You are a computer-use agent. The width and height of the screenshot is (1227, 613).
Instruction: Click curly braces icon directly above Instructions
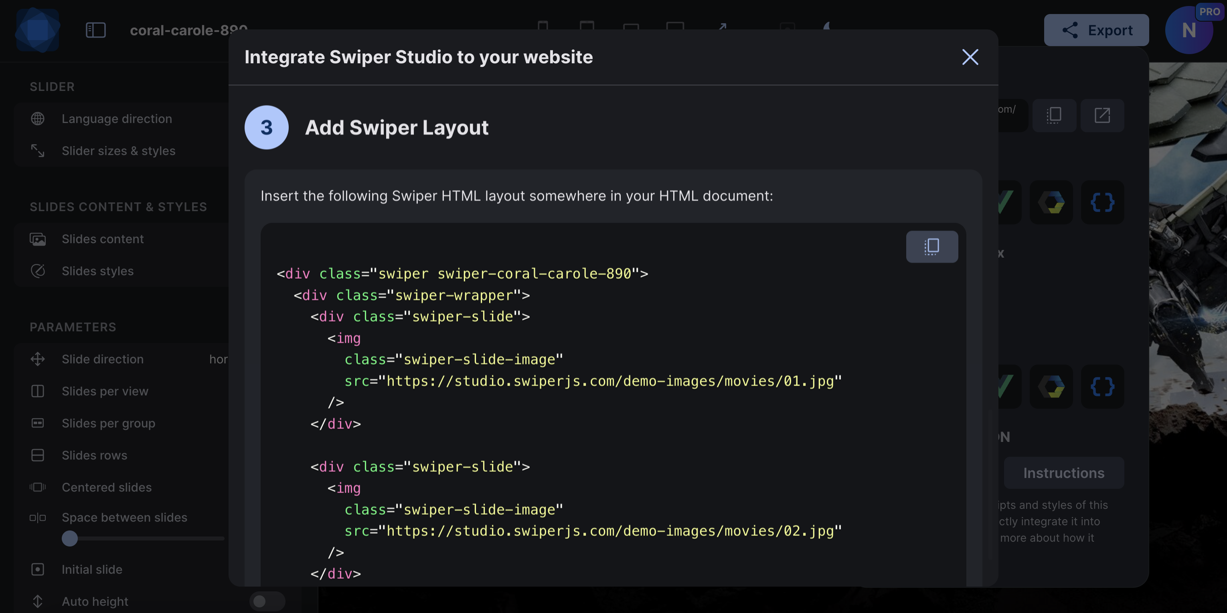click(x=1102, y=387)
